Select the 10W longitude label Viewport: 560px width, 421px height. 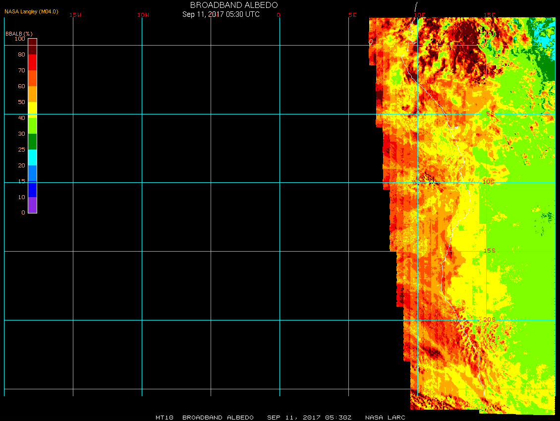143,15
